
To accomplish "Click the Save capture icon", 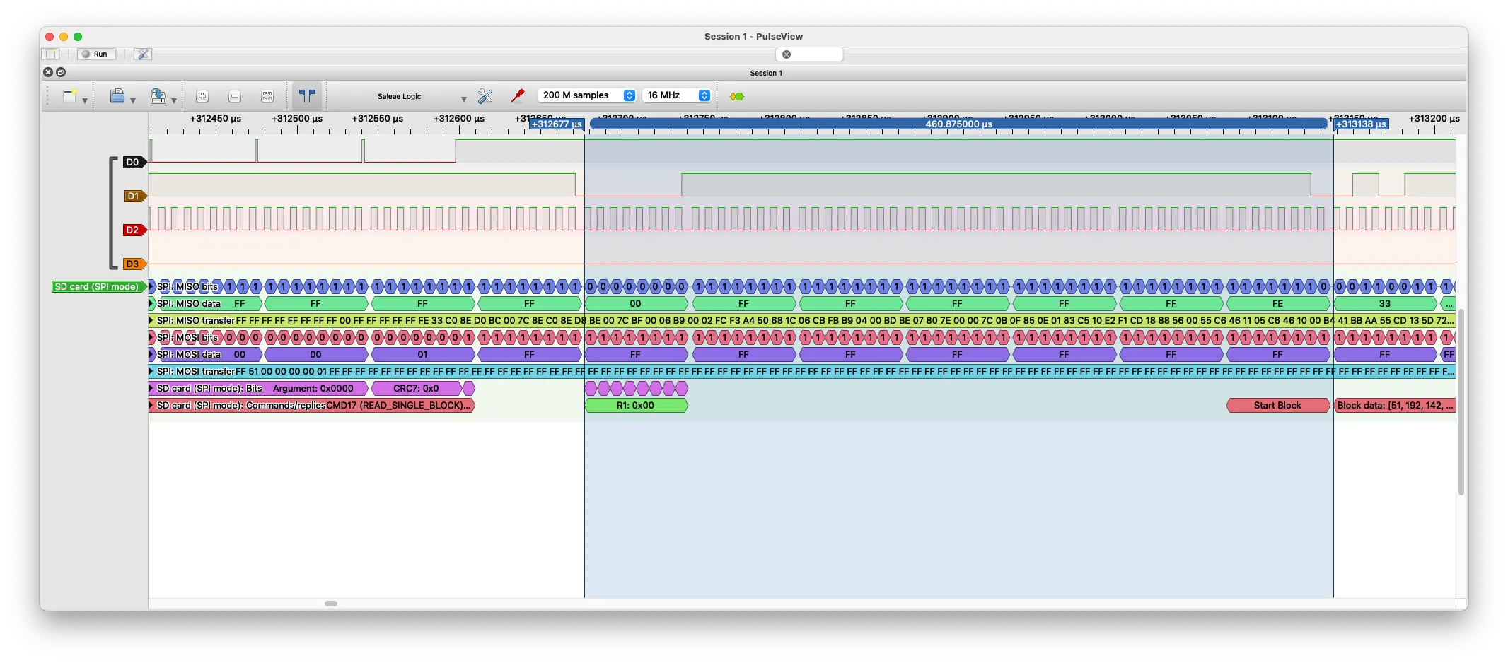I will point(158,96).
